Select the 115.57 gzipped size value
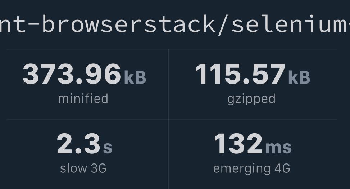Screen dimensions: 350x189 click(240, 74)
